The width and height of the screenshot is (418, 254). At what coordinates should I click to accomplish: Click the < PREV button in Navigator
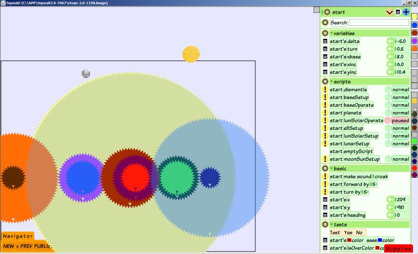click(x=24, y=246)
